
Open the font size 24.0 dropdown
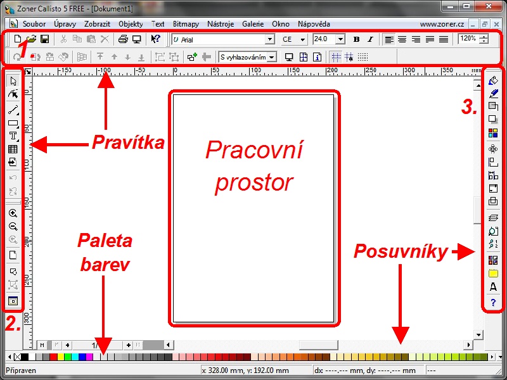(340, 39)
